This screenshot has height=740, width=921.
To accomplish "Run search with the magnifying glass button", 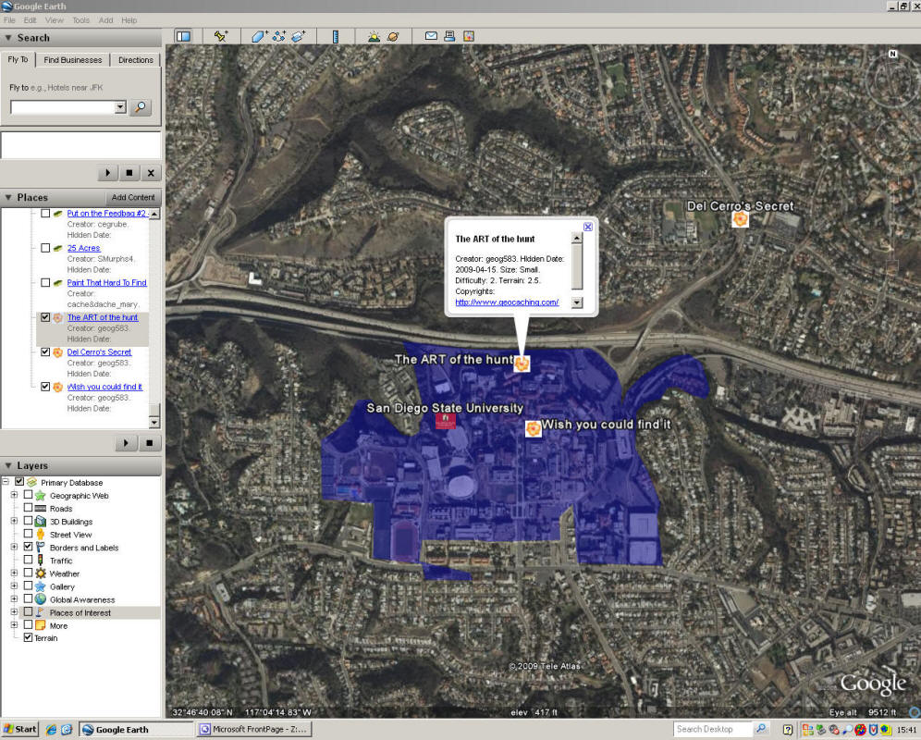I will pyautogui.click(x=141, y=107).
